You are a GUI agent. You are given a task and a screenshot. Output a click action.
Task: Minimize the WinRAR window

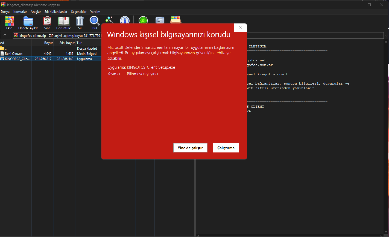(x=357, y=5)
